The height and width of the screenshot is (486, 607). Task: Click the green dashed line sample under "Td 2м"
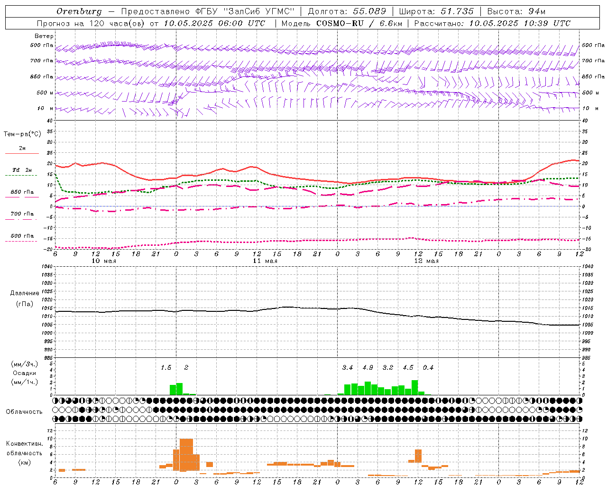pyautogui.click(x=21, y=175)
